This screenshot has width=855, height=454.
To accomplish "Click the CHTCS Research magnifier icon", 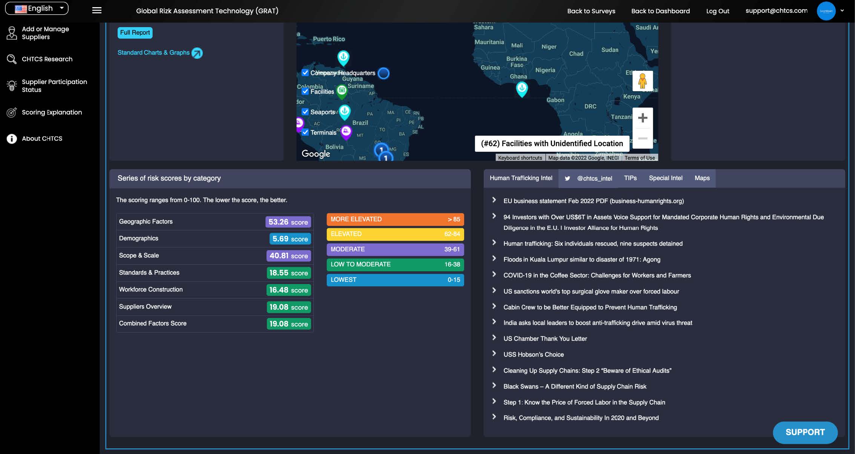I will click(12, 59).
